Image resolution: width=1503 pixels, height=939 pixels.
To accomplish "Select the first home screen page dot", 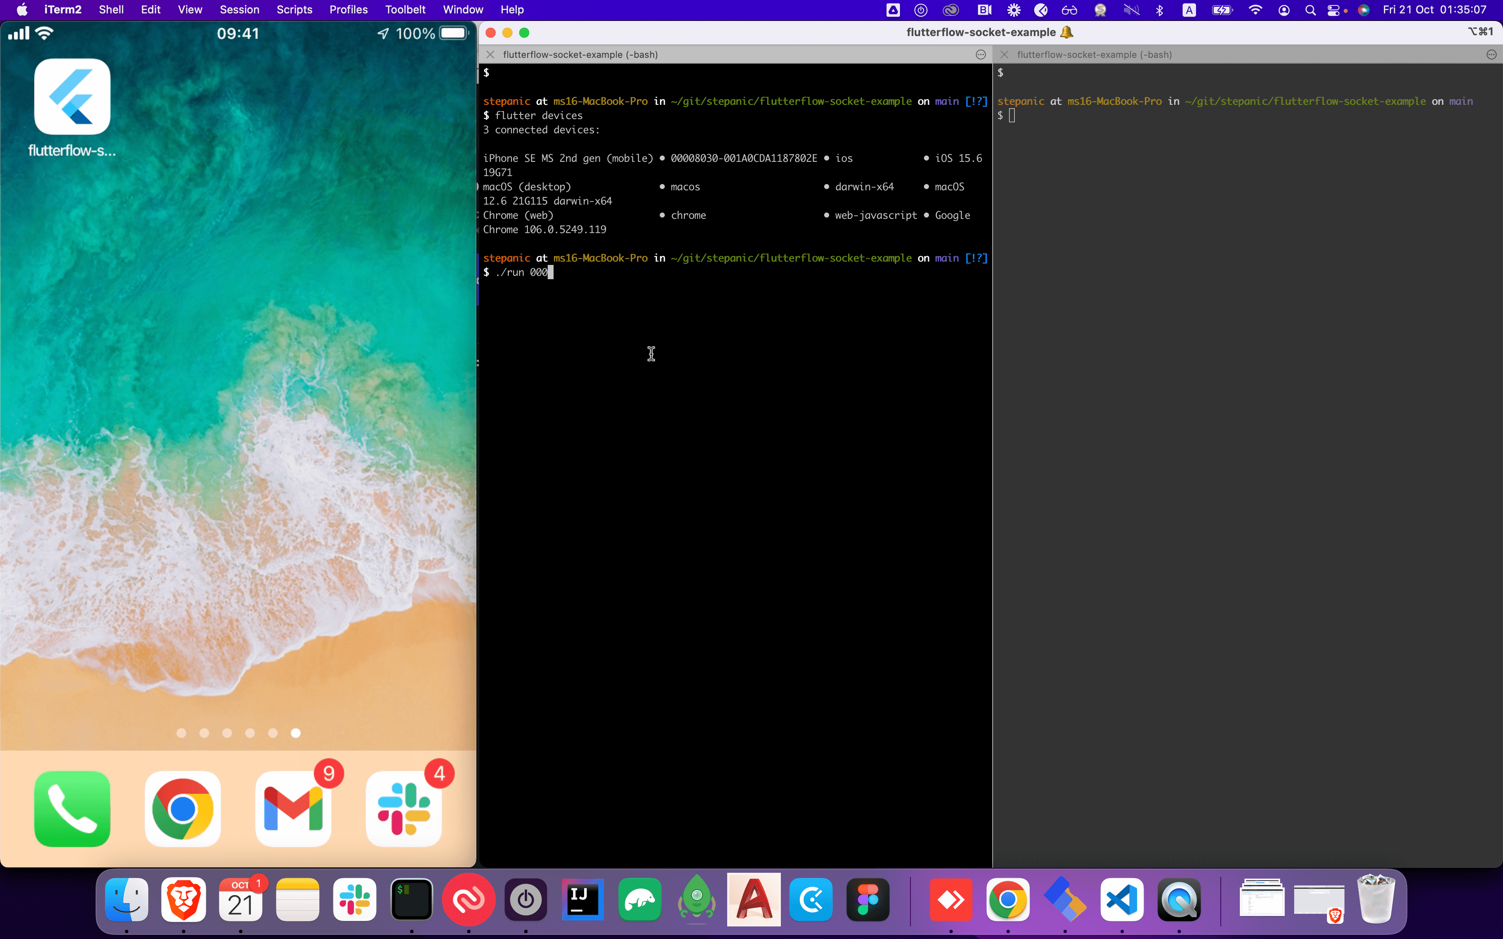I will pos(181,734).
